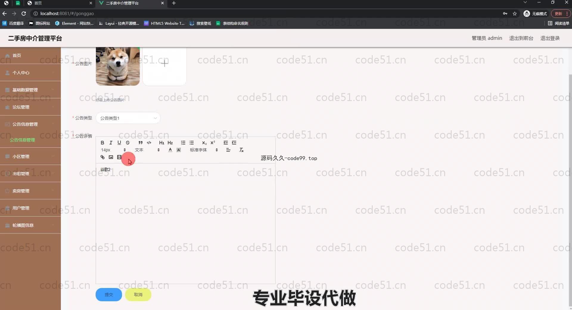Toggle underline formatting

[x=119, y=143]
